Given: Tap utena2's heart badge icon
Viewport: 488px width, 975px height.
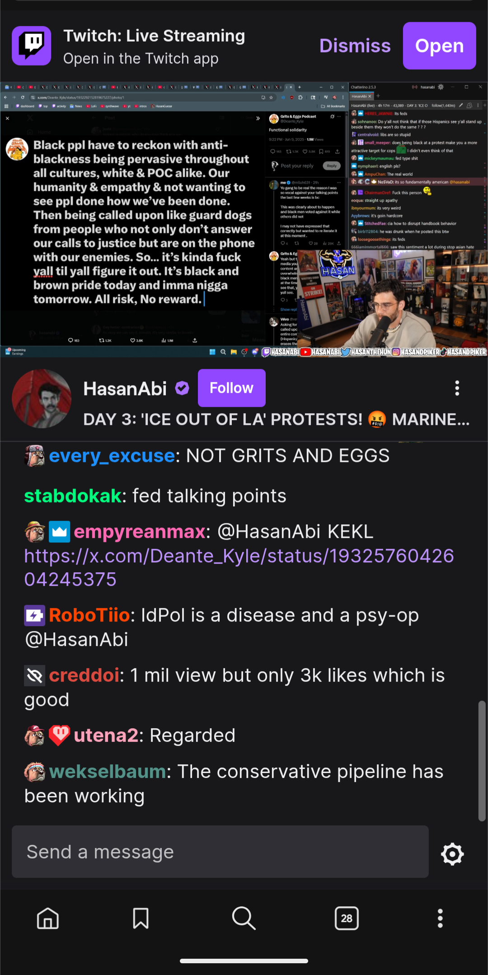Looking at the screenshot, I should pyautogui.click(x=59, y=735).
